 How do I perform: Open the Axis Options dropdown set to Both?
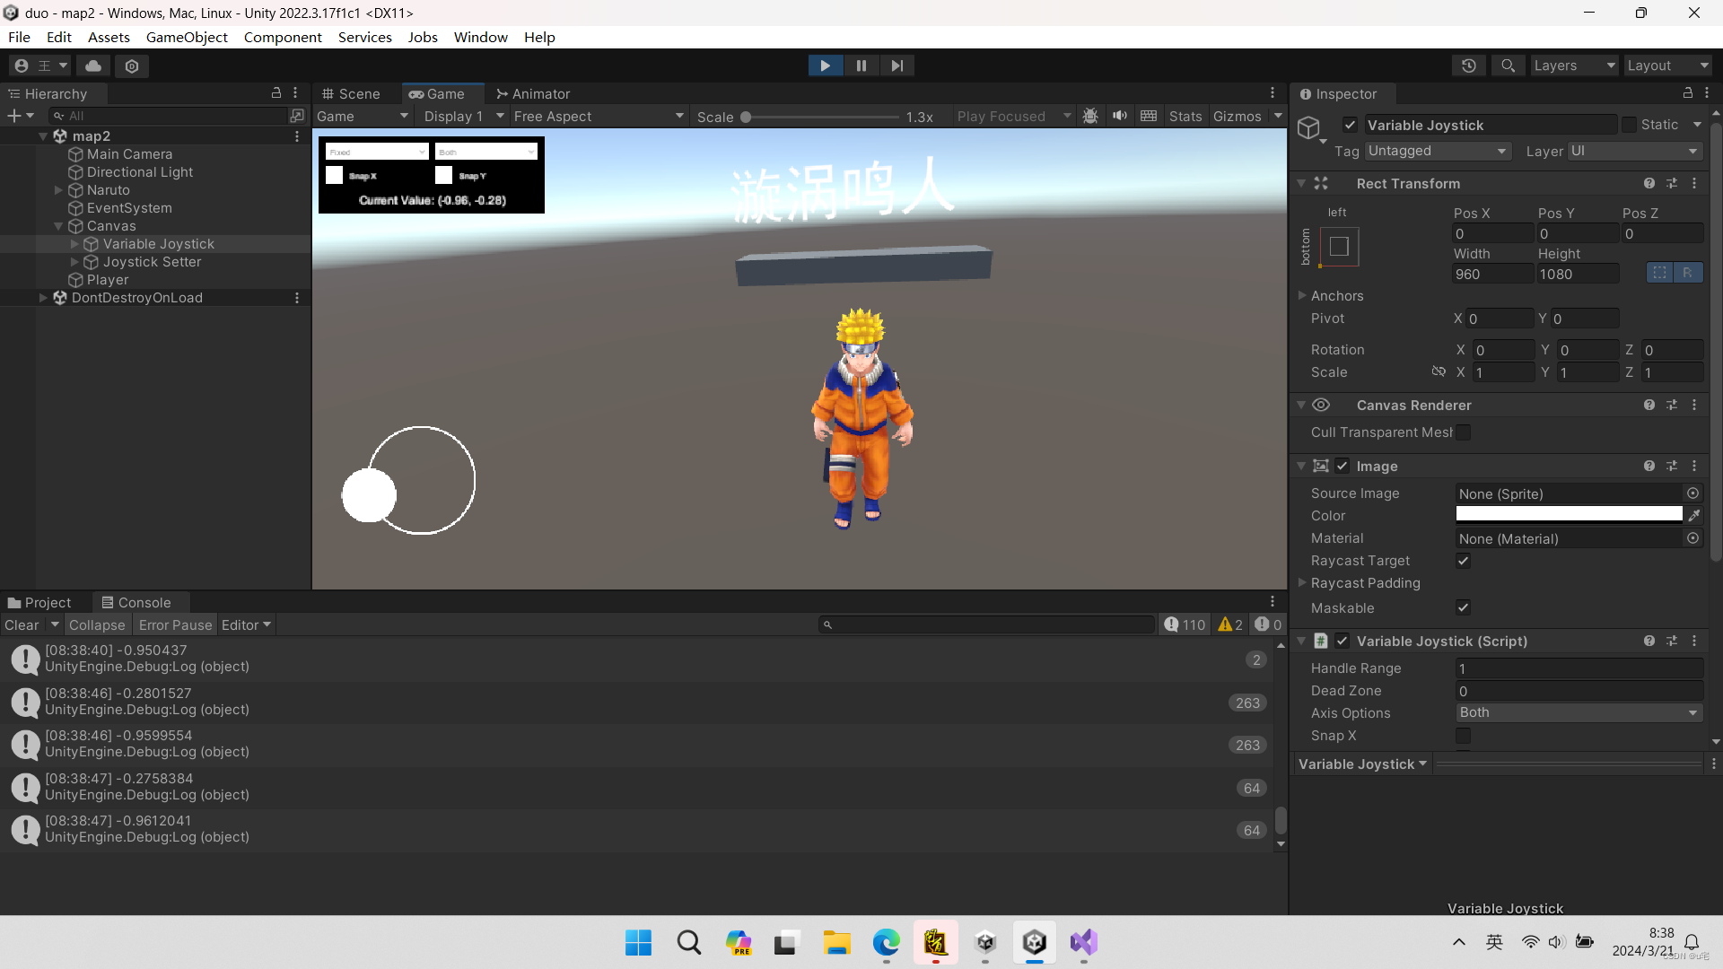[x=1579, y=712]
